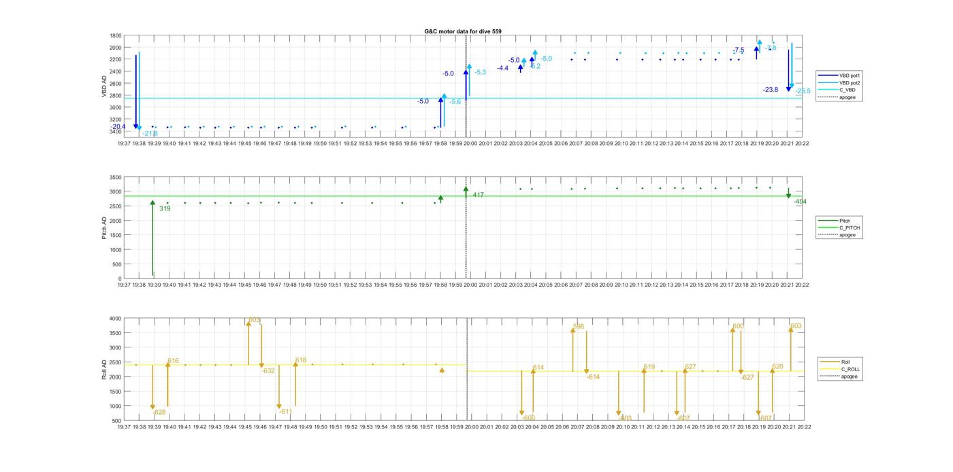This screenshot has height=472, width=953.
Task: Click the "-21.8" VBD data label
Action: (x=150, y=133)
